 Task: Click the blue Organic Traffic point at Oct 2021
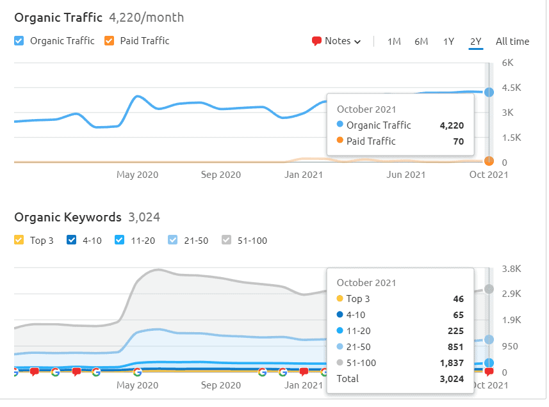click(x=489, y=92)
